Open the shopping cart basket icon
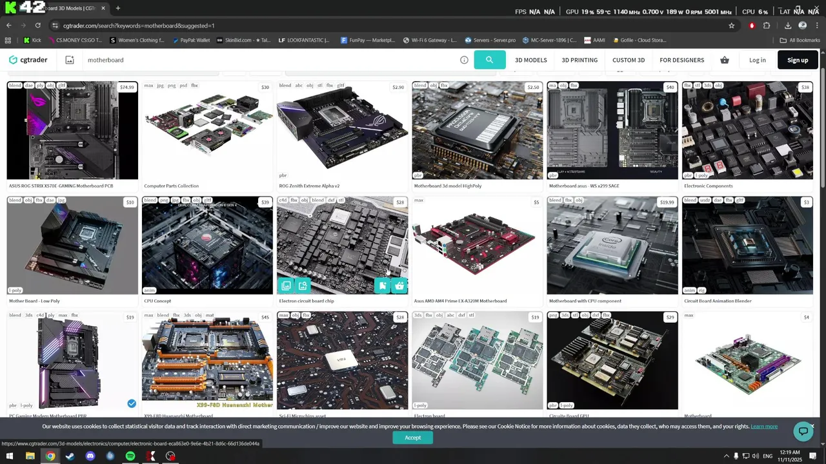826x464 pixels. coord(725,60)
